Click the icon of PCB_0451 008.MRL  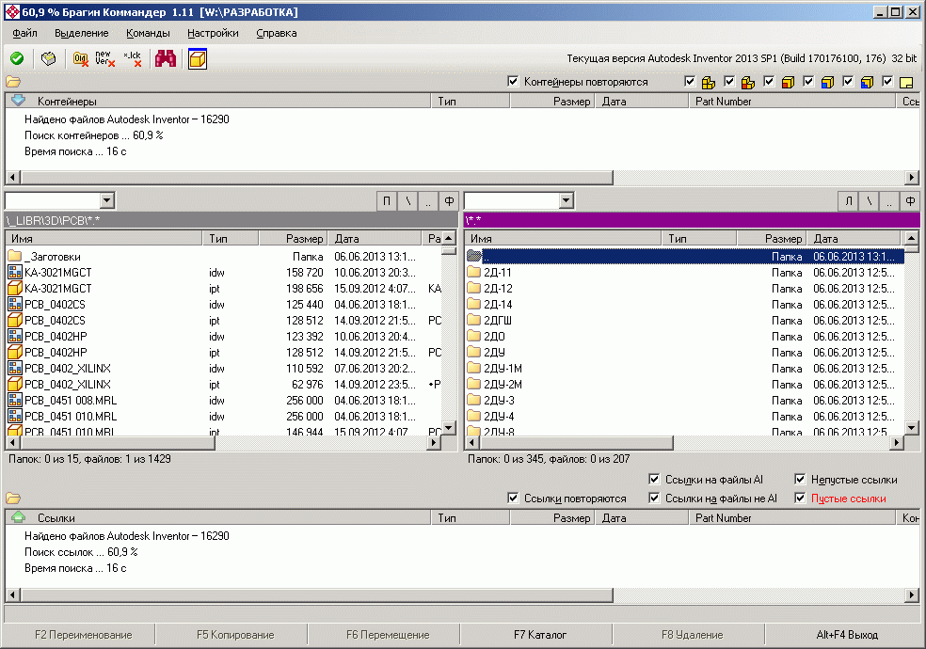(x=15, y=400)
